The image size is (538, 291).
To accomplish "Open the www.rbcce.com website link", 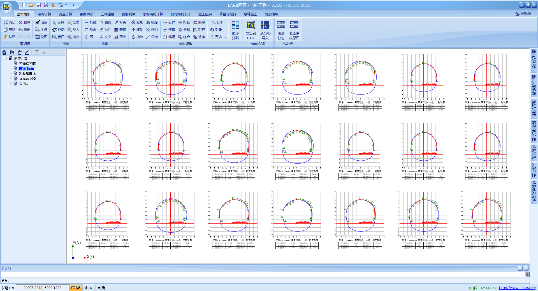I will tap(517, 288).
